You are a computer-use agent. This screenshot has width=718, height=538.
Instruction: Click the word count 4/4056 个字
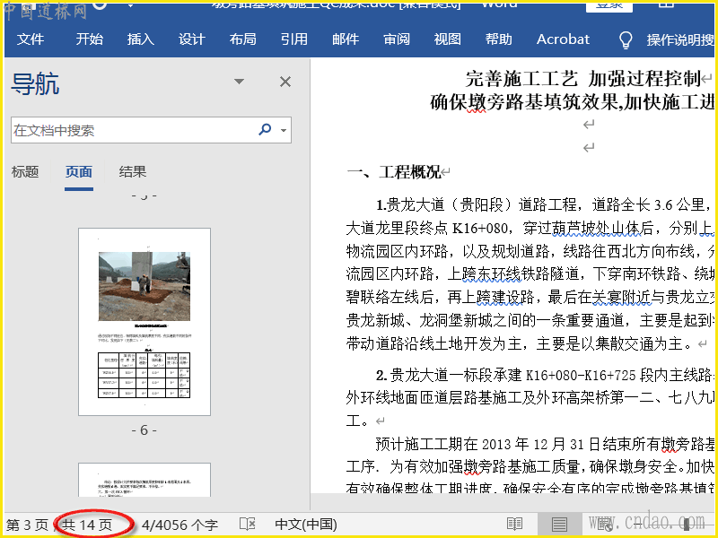click(179, 525)
